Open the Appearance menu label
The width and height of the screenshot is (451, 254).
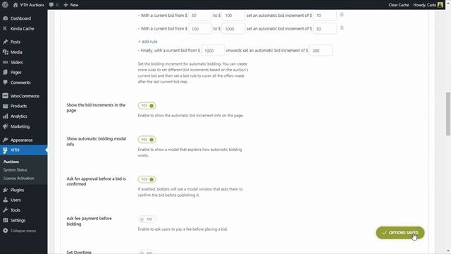[x=22, y=140]
